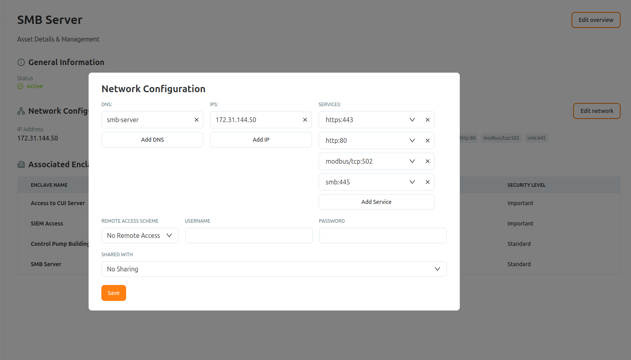Select the SMB Server enclave row
Screen dimensions: 631x360
point(319,264)
